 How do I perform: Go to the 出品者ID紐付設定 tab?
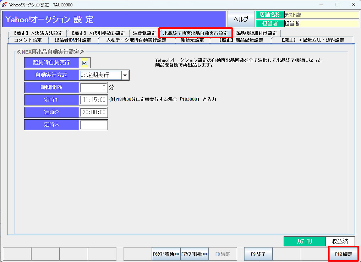[73, 40]
